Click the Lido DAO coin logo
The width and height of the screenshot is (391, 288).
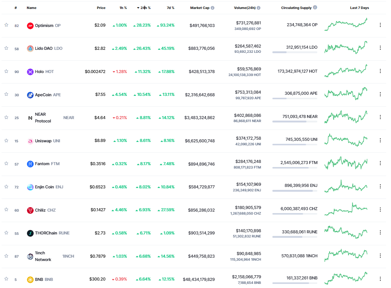pyautogui.click(x=30, y=48)
